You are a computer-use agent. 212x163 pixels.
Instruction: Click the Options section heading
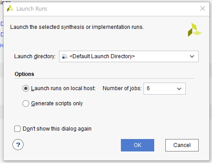pos(24,74)
